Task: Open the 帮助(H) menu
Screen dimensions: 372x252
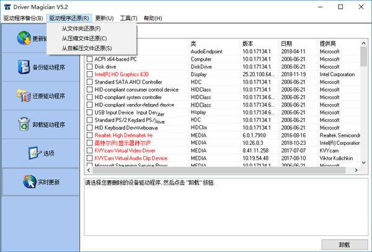Action: (x=154, y=19)
